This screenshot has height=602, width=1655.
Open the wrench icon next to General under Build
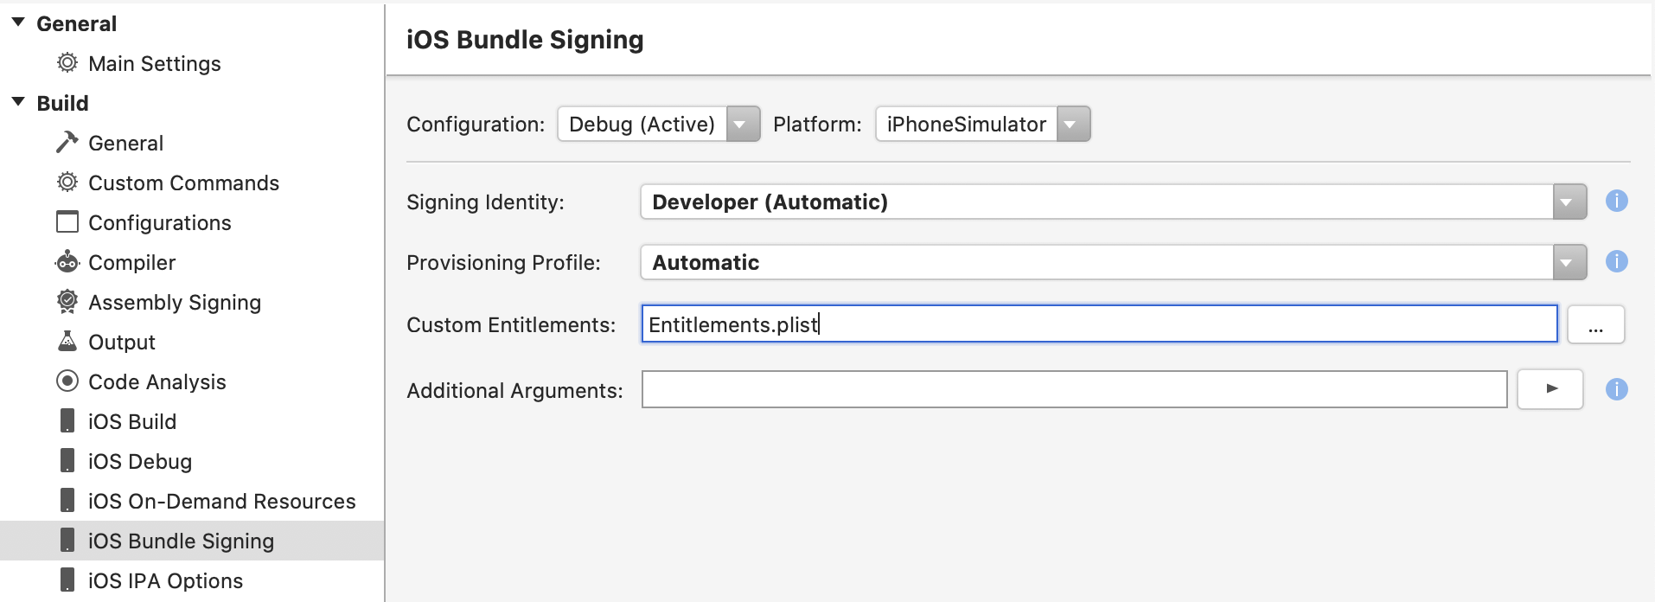coord(67,143)
